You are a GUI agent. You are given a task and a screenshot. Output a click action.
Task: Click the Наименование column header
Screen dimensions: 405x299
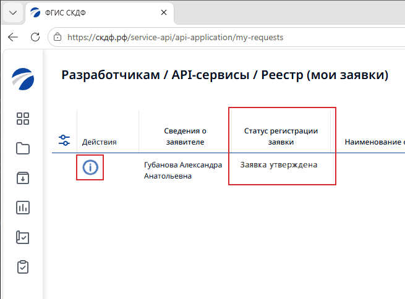pos(375,142)
